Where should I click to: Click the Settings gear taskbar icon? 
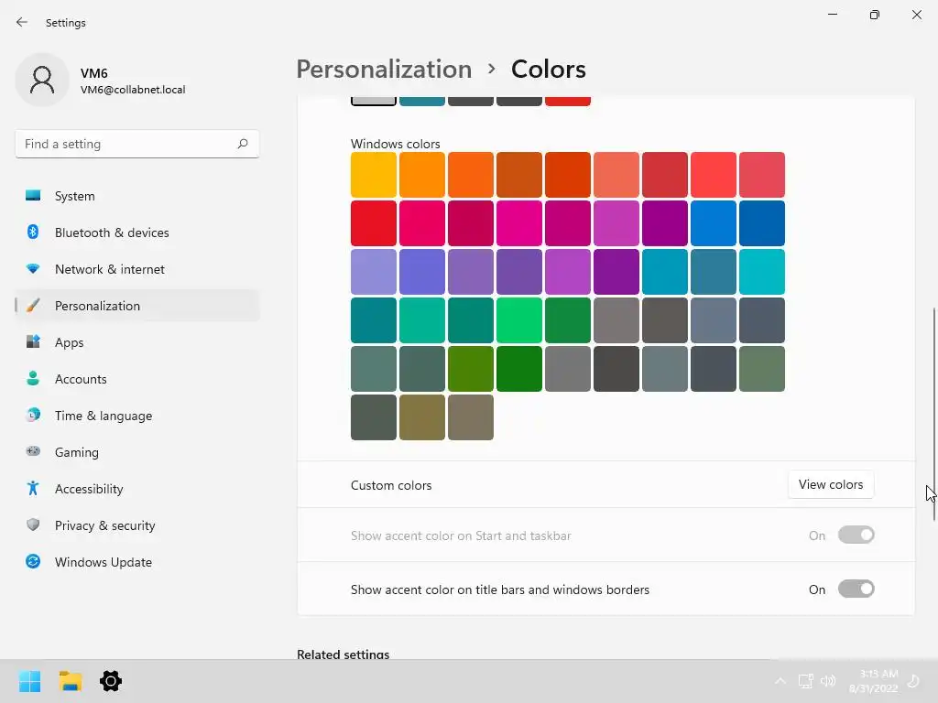click(111, 681)
